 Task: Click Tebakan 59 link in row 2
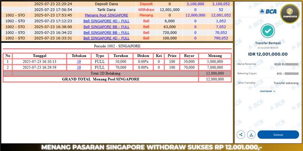coord(79,68)
